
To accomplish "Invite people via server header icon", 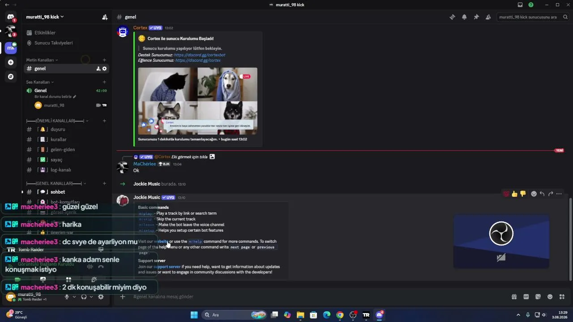I will (105, 17).
